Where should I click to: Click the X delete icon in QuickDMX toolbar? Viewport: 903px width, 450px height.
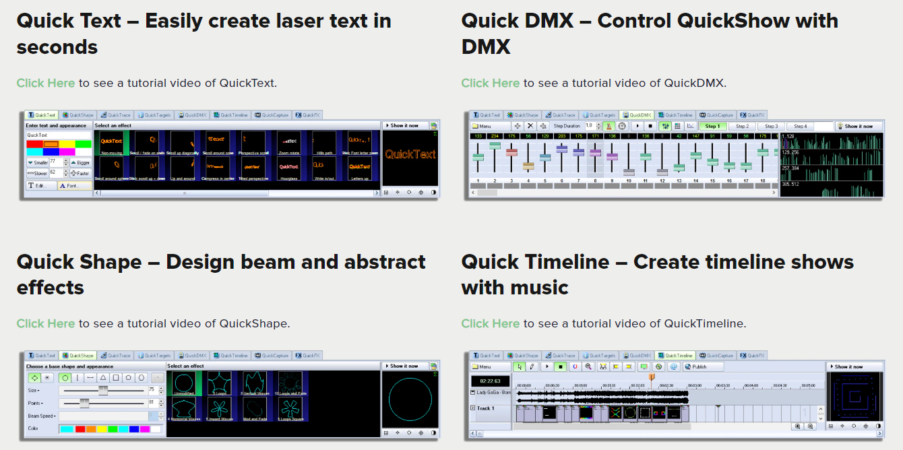pos(530,126)
